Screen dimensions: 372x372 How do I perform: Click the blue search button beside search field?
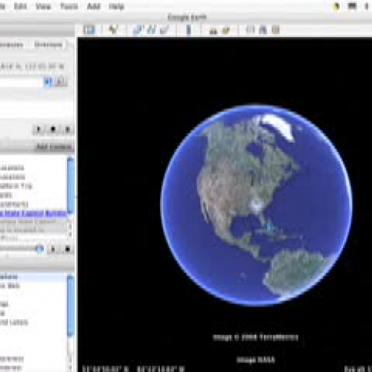click(48, 82)
